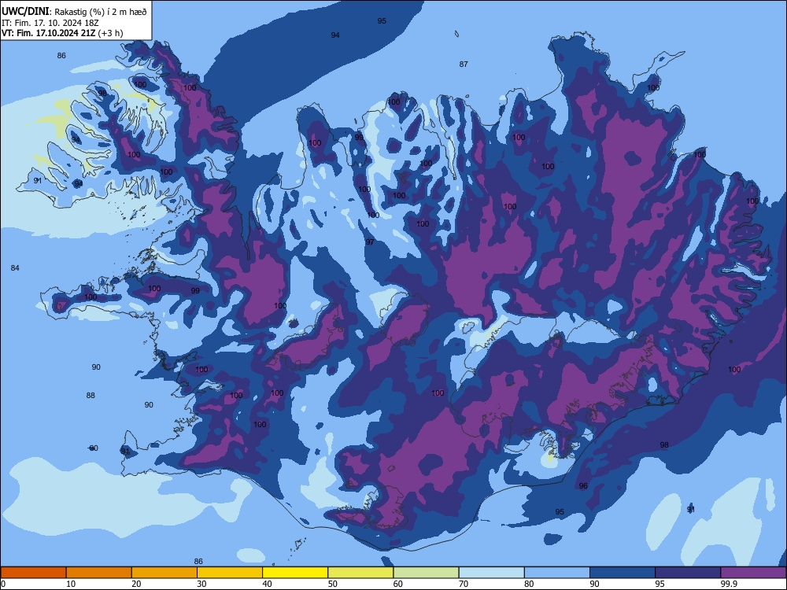Click the '99.9' legend tick label

click(728, 584)
